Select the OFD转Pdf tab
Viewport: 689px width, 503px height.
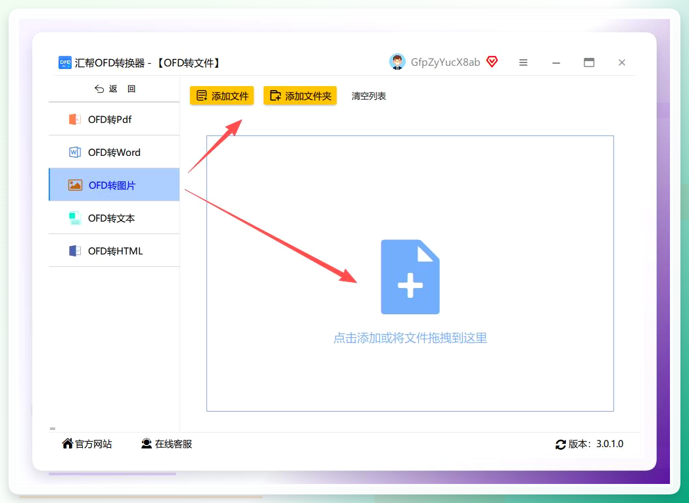114,119
